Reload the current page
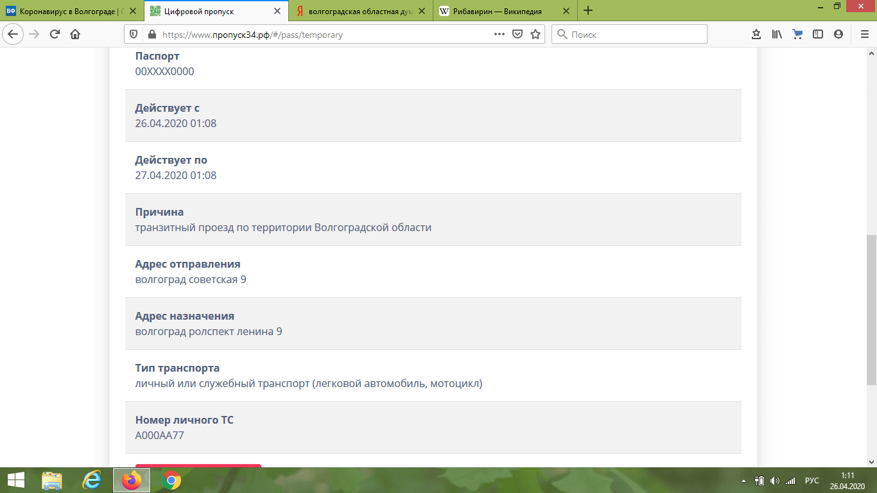The height and width of the screenshot is (493, 877). point(55,35)
